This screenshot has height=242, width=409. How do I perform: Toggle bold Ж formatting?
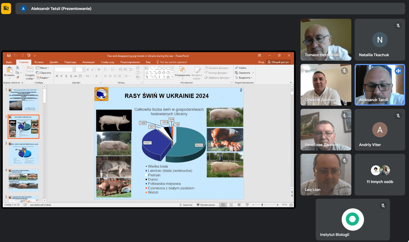coord(57,76)
